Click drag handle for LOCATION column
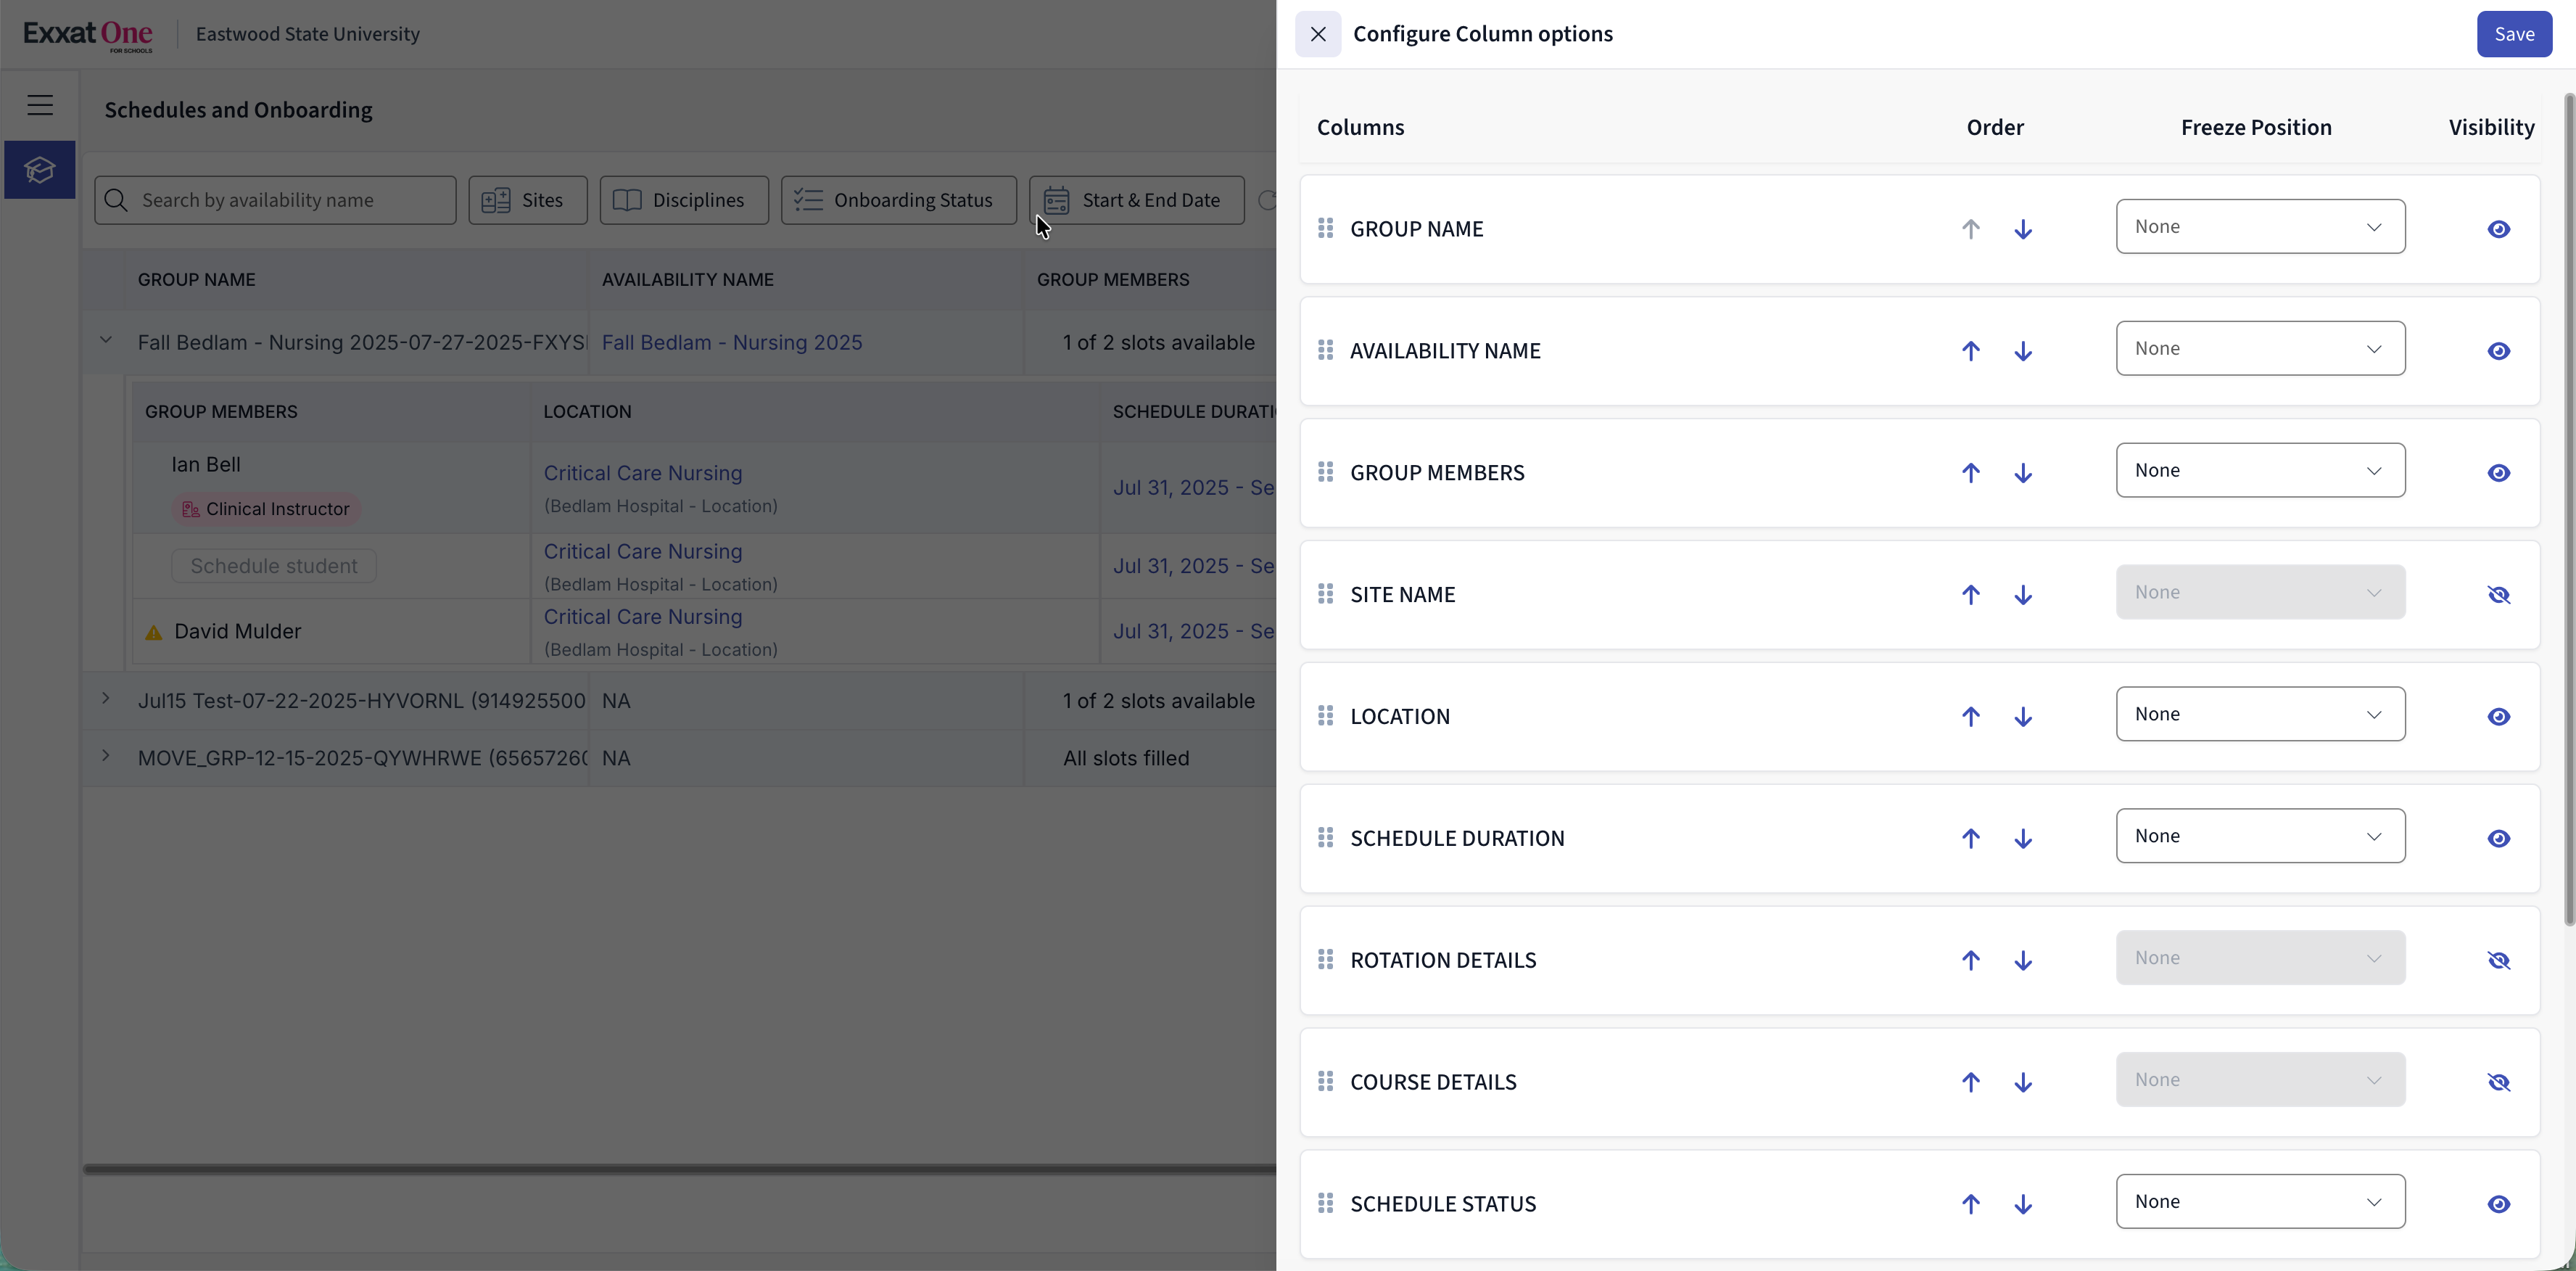The height and width of the screenshot is (1271, 2576). click(x=1325, y=716)
